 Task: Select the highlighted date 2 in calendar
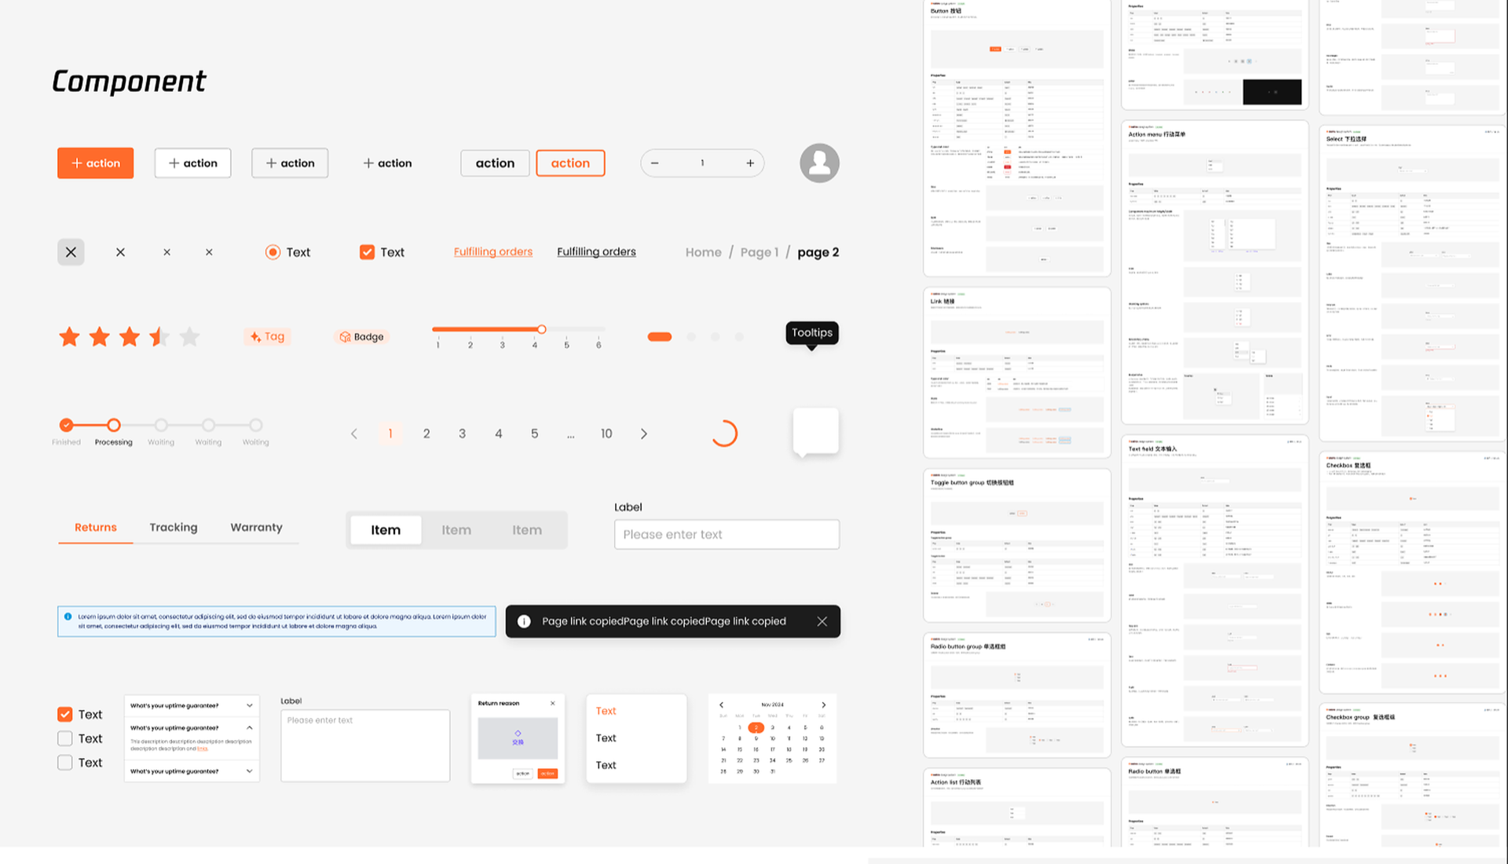[756, 727]
